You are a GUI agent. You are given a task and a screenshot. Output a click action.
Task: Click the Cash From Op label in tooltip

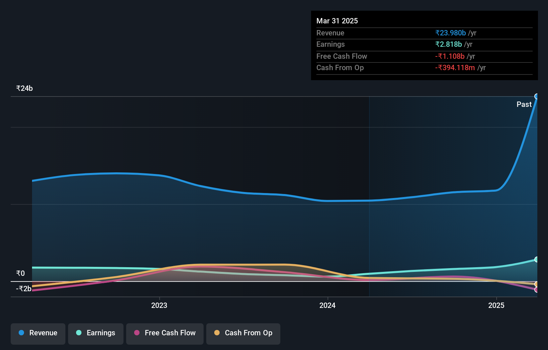point(340,67)
